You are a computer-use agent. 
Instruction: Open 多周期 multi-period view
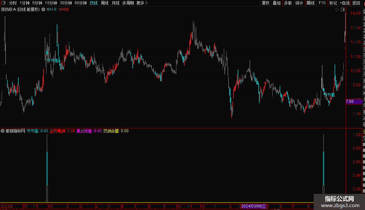click(128, 3)
